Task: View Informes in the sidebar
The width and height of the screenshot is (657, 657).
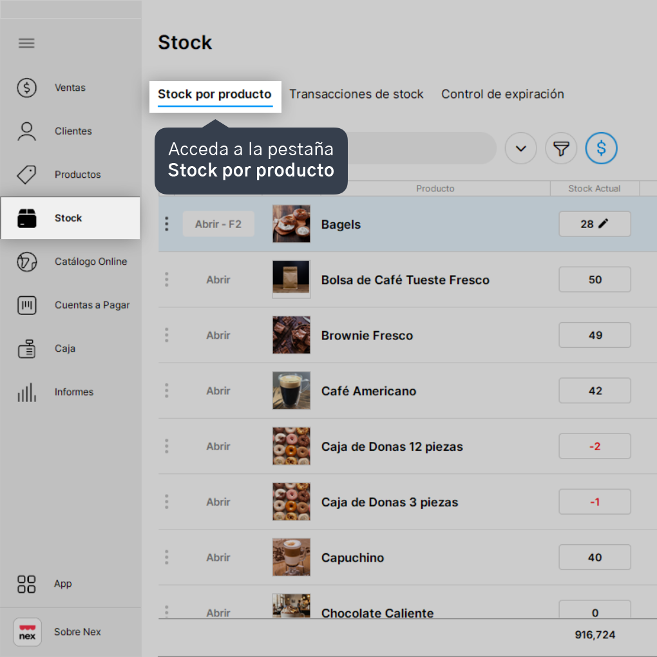Action: (x=73, y=392)
